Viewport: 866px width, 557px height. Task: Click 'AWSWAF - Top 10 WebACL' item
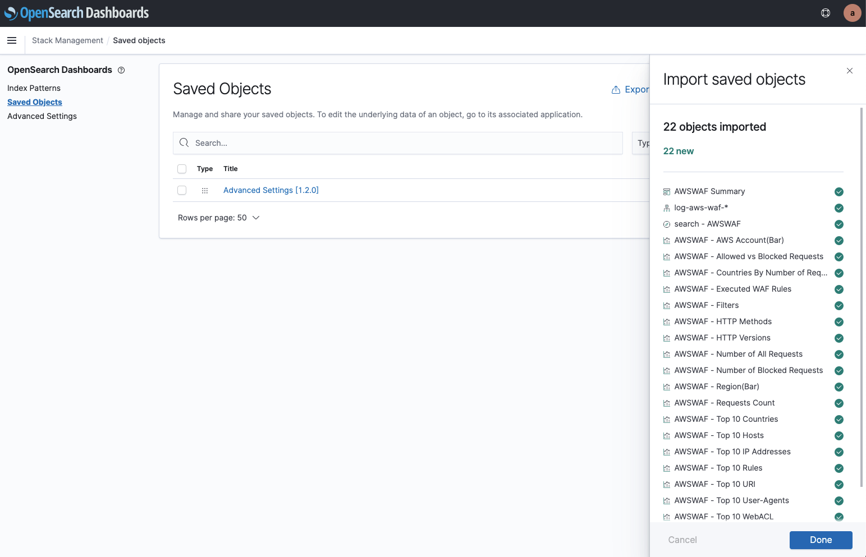[724, 517]
